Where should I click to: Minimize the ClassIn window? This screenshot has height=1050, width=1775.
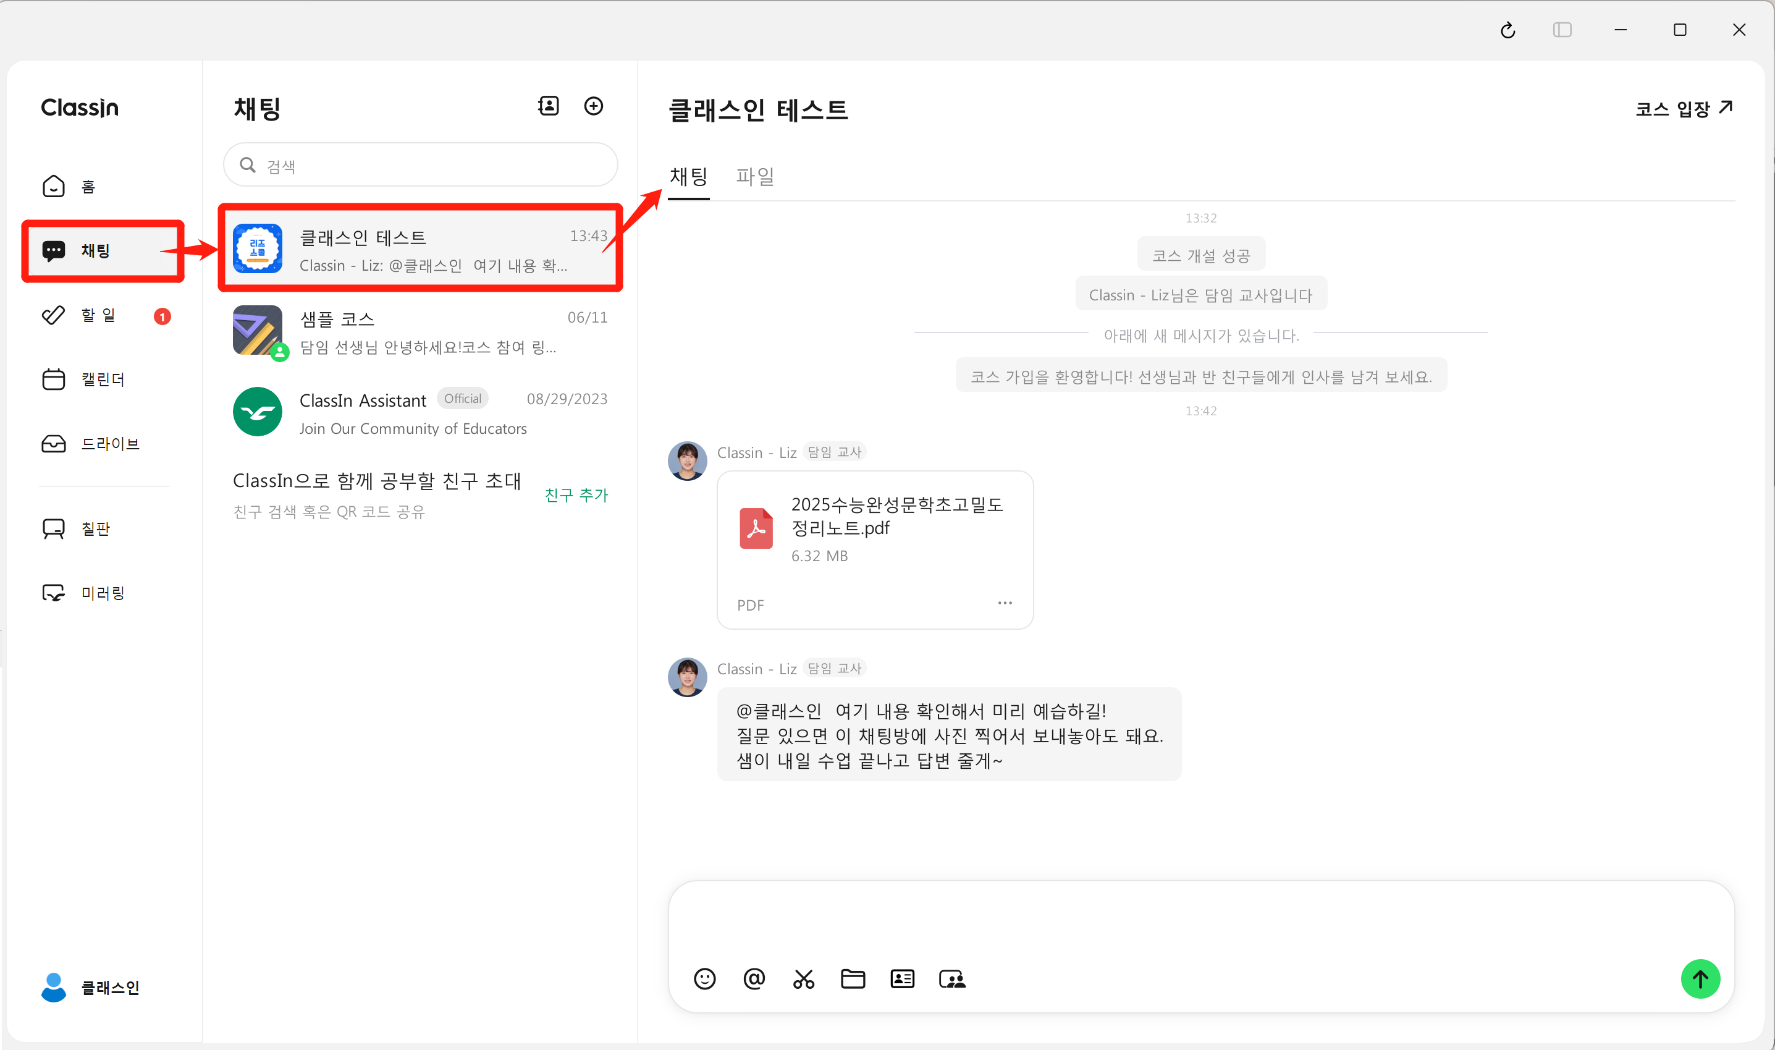point(1620,30)
